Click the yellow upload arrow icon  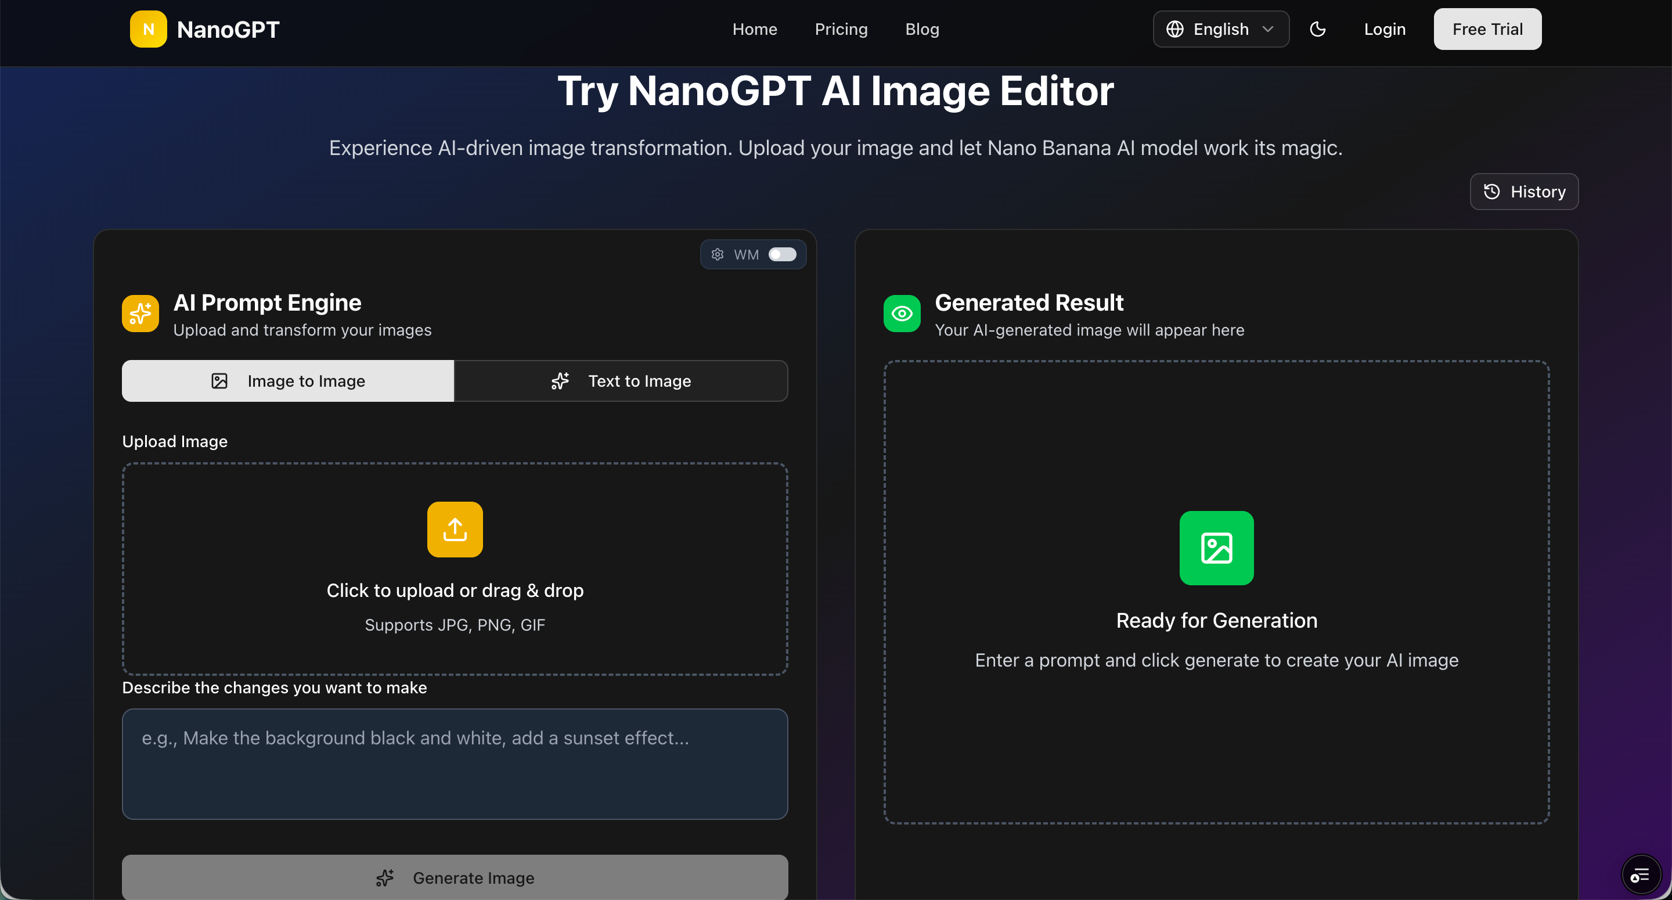point(455,529)
